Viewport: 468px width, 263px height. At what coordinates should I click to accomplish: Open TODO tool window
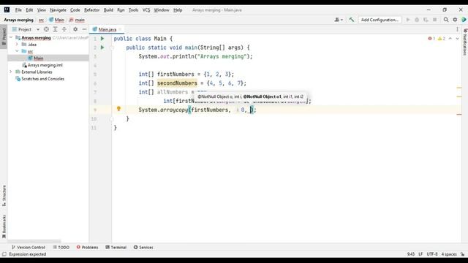point(61,247)
